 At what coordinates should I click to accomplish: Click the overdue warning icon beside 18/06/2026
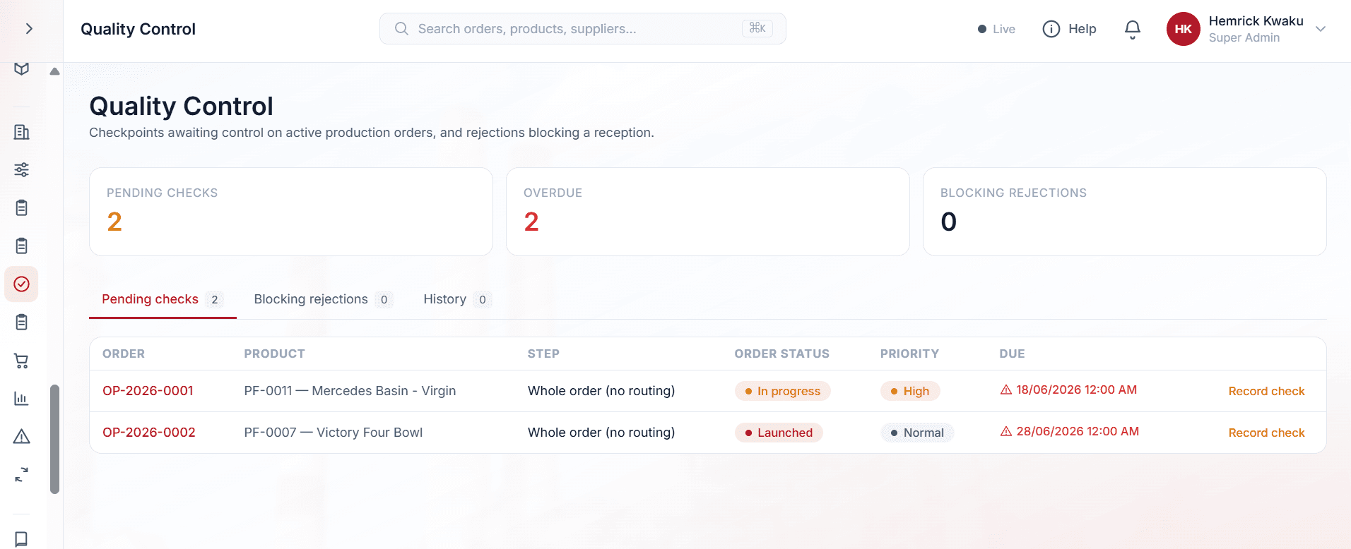click(1006, 390)
